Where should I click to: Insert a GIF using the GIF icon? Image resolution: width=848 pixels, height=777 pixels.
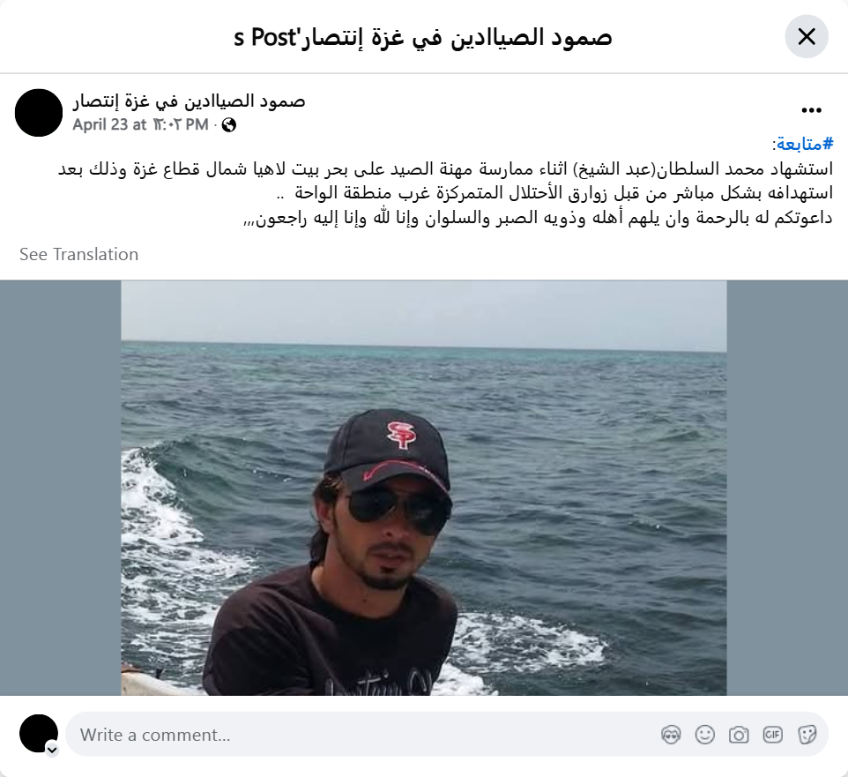(772, 735)
